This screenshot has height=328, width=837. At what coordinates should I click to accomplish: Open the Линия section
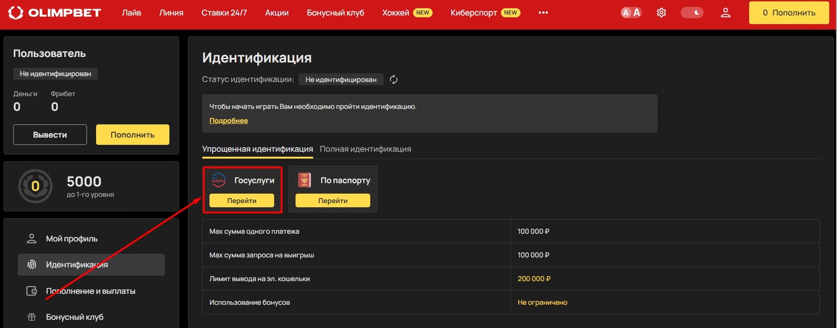point(171,13)
